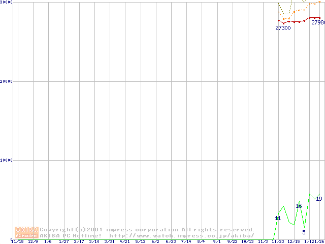Click the 30000 y-axis label
This screenshot has width=325, height=244.
pyautogui.click(x=6, y=3)
